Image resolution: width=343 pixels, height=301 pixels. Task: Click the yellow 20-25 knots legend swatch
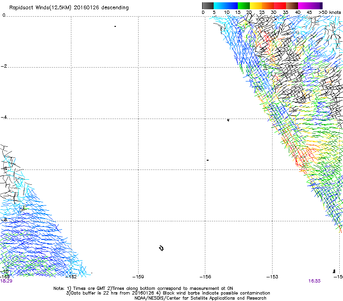256,6
